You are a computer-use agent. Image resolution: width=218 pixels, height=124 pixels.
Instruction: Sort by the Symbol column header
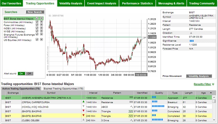click(51, 93)
